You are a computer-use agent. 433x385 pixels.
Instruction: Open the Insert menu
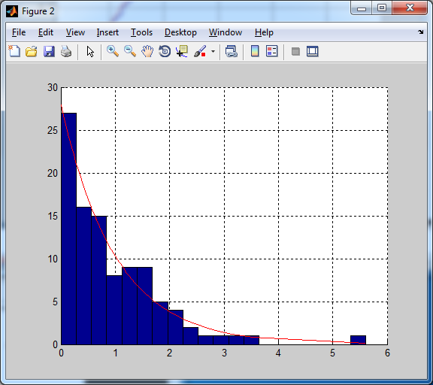[107, 32]
